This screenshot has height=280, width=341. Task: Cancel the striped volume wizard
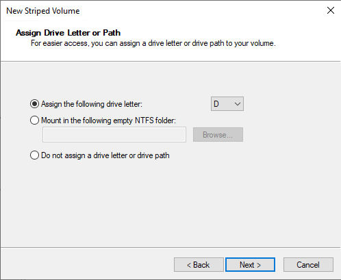[x=308, y=265]
